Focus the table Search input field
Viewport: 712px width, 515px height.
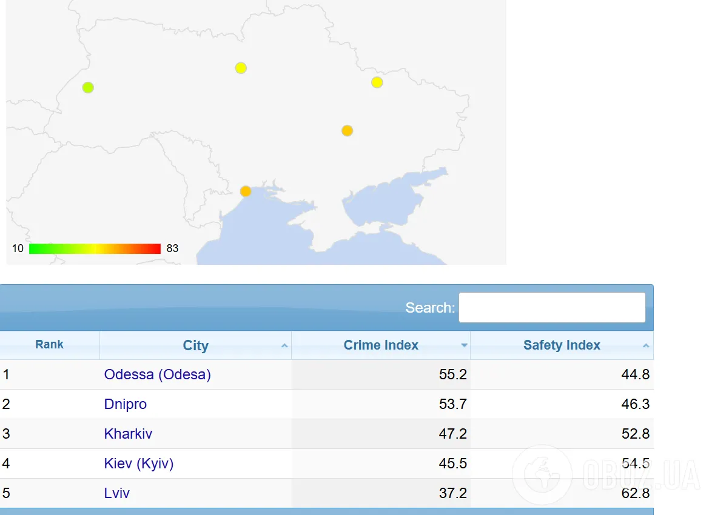click(552, 308)
